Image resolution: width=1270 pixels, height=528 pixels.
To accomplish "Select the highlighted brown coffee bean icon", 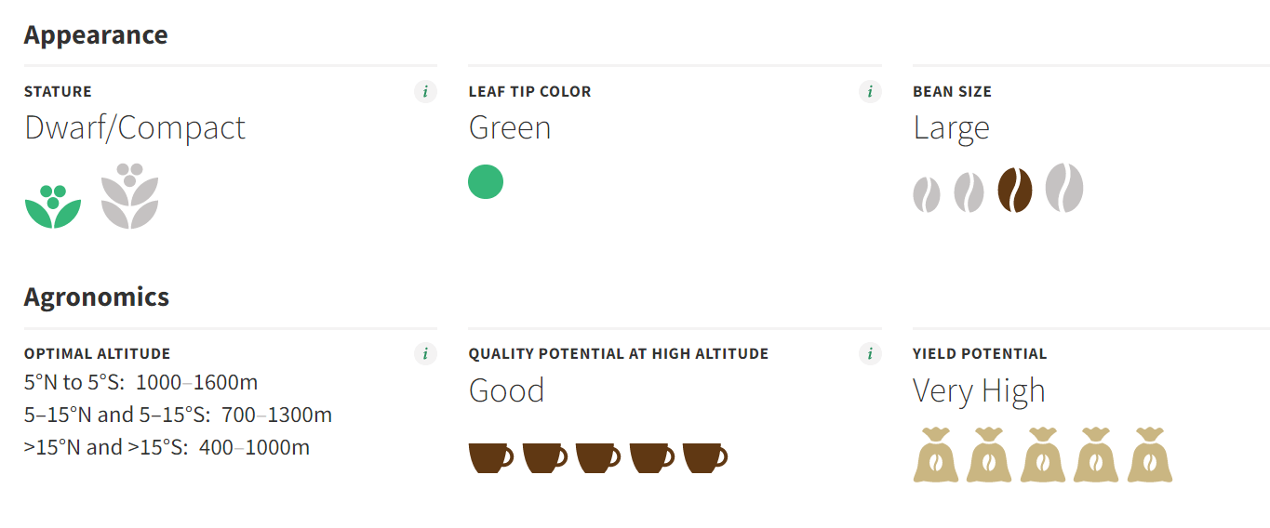I will click(1015, 191).
